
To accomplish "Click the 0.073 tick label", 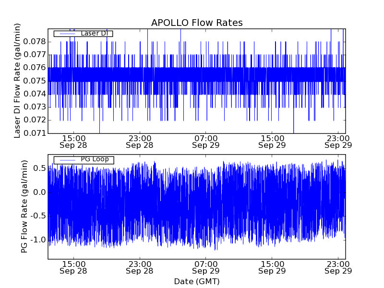I will (35, 107).
